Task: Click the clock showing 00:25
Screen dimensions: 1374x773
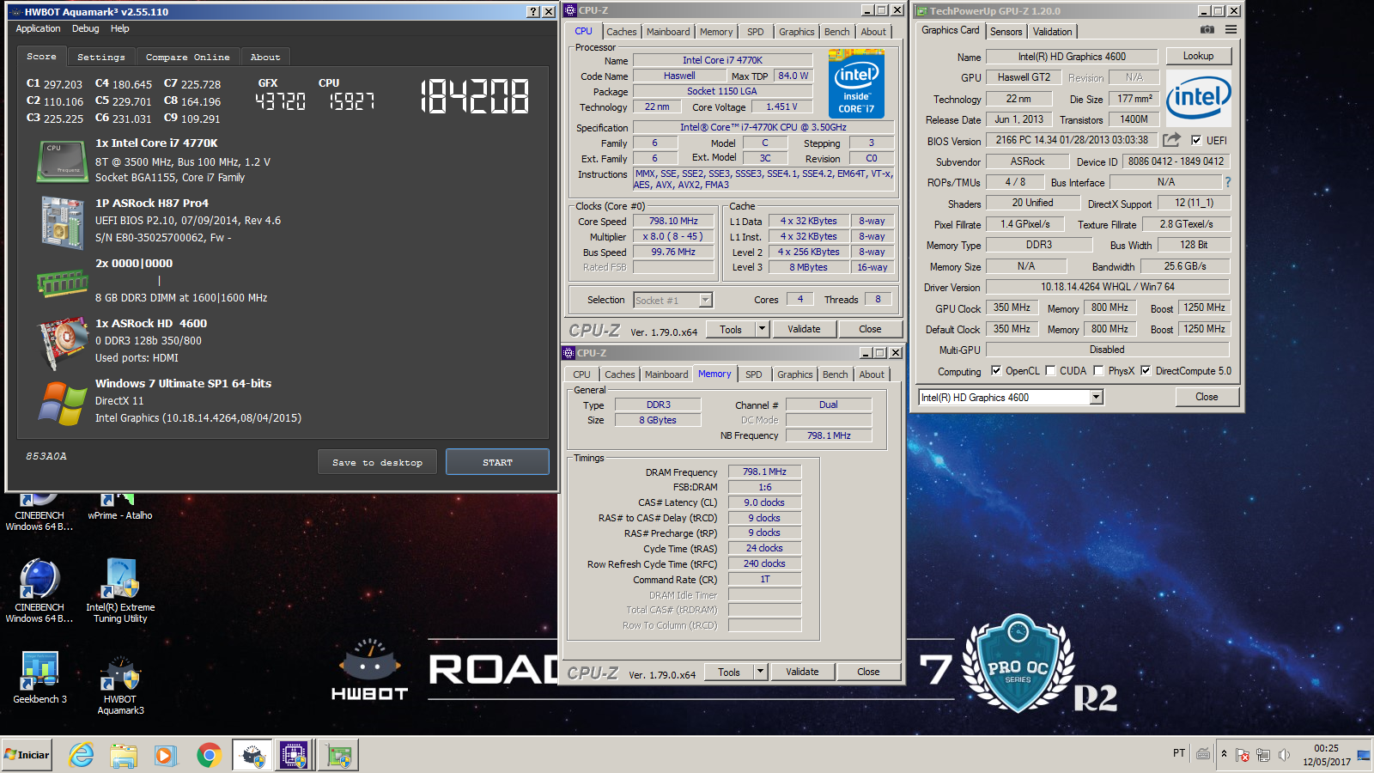Action: [1326, 748]
